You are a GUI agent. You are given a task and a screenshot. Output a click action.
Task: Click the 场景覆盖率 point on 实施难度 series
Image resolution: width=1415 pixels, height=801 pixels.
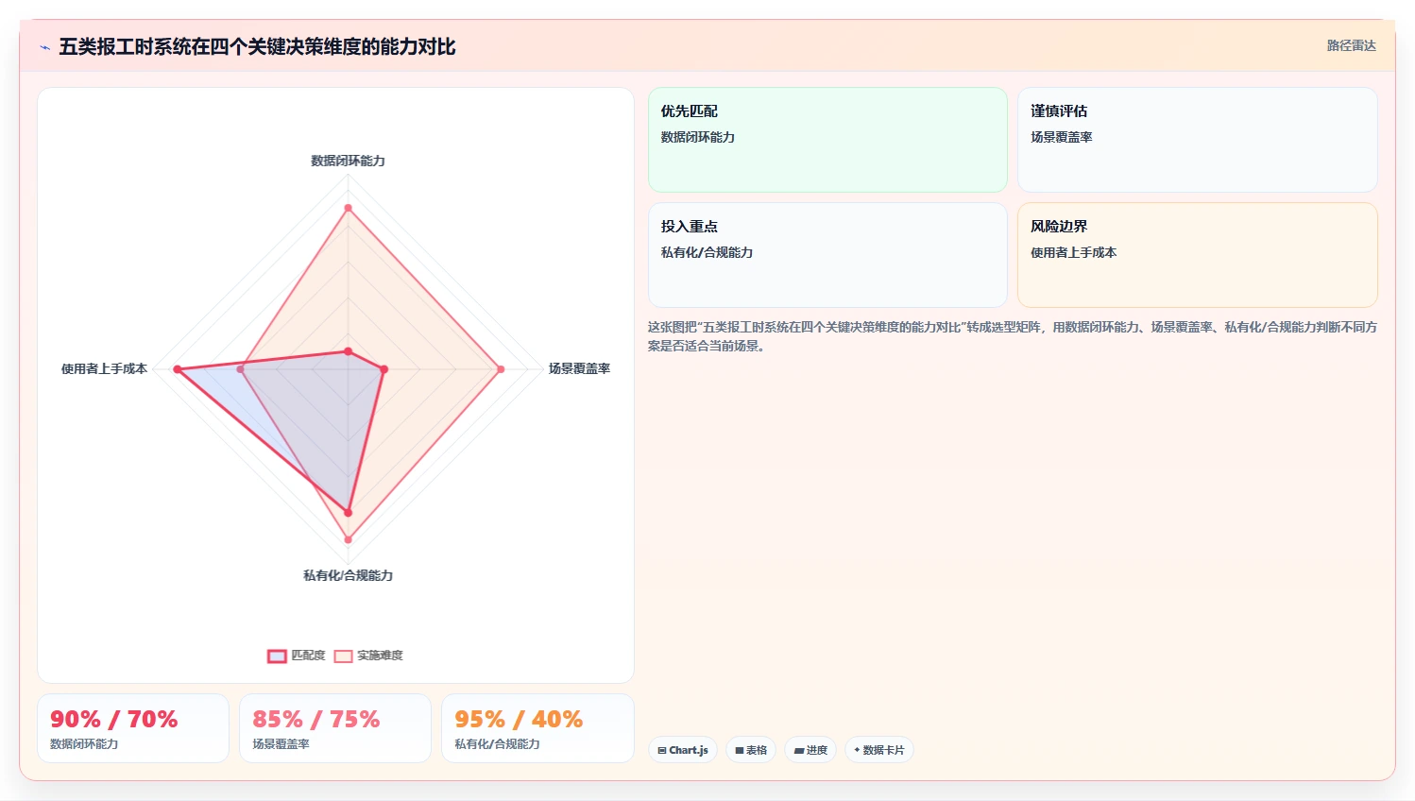pyautogui.click(x=501, y=369)
